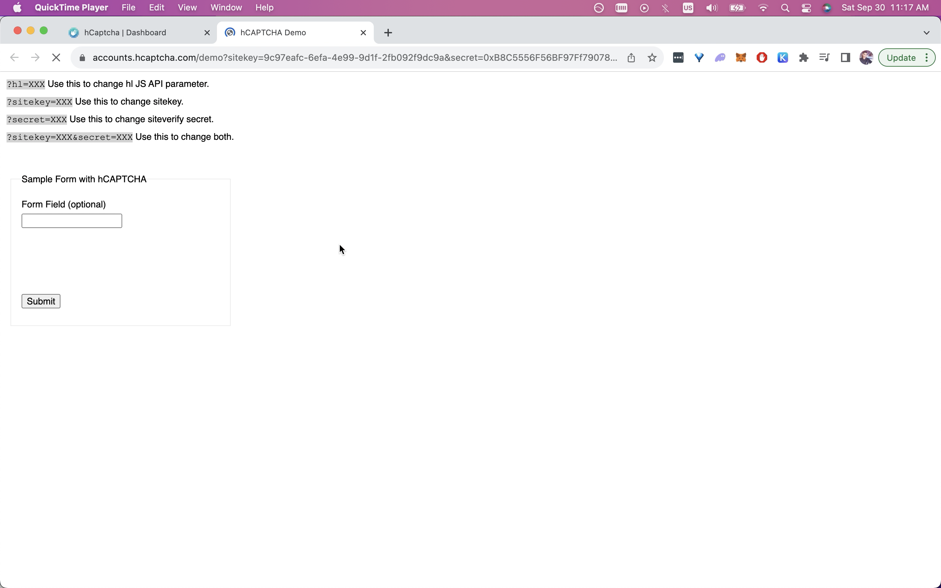Viewport: 941px width, 588px height.
Task: Open a new tab with the plus button
Action: (388, 33)
